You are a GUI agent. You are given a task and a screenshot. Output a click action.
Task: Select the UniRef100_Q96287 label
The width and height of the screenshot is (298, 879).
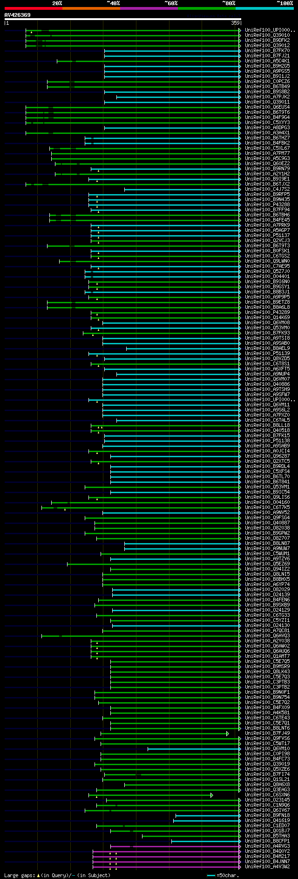(267, 456)
